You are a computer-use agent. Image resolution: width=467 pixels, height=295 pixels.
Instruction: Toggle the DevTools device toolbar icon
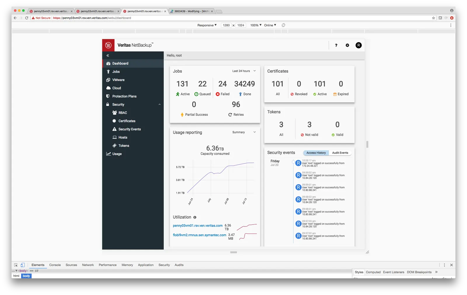click(x=22, y=265)
